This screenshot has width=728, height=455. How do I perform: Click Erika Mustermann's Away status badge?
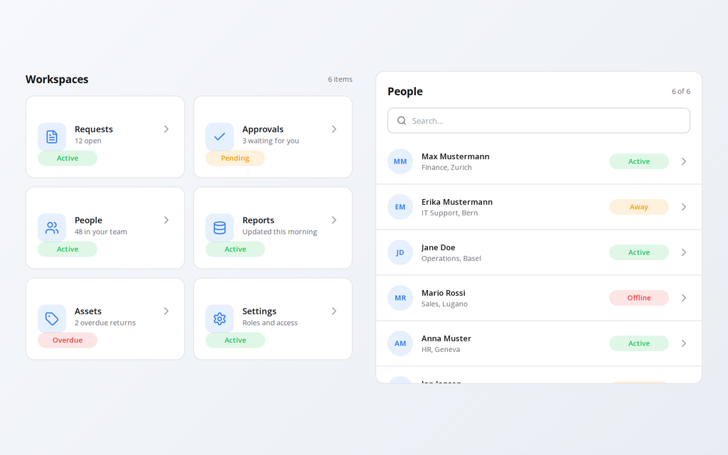[639, 207]
